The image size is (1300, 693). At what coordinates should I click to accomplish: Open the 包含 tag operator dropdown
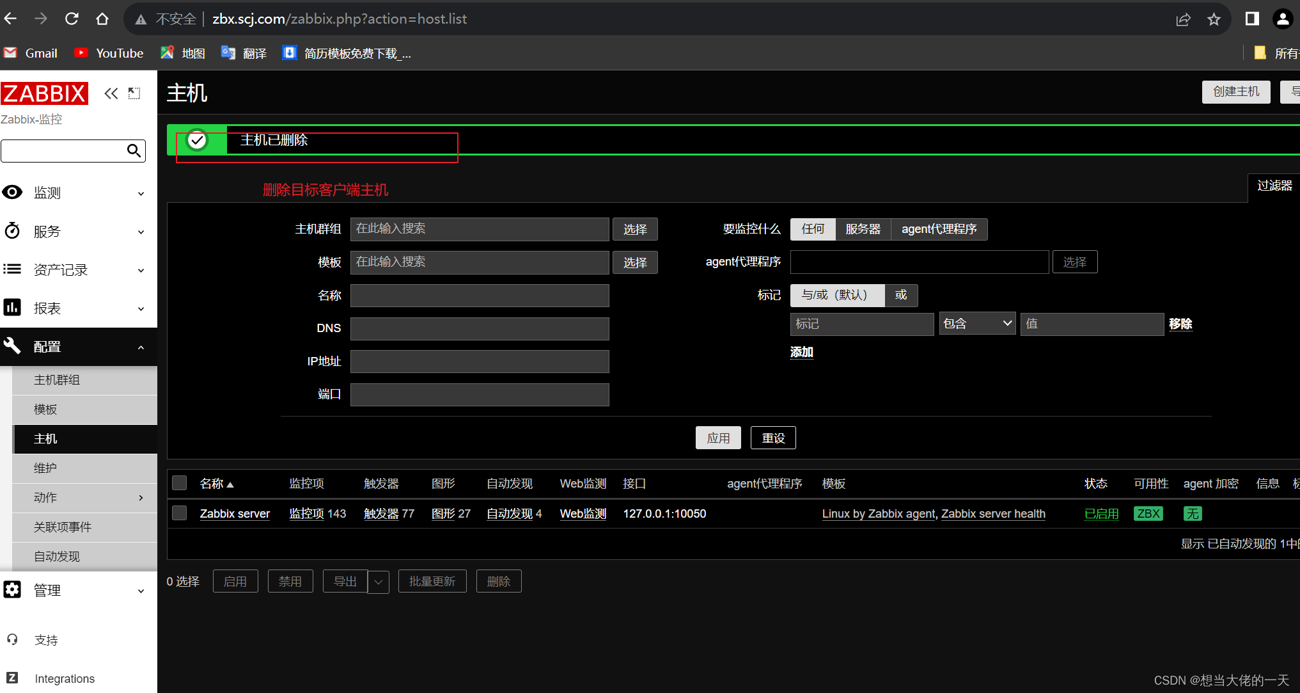[x=977, y=324]
